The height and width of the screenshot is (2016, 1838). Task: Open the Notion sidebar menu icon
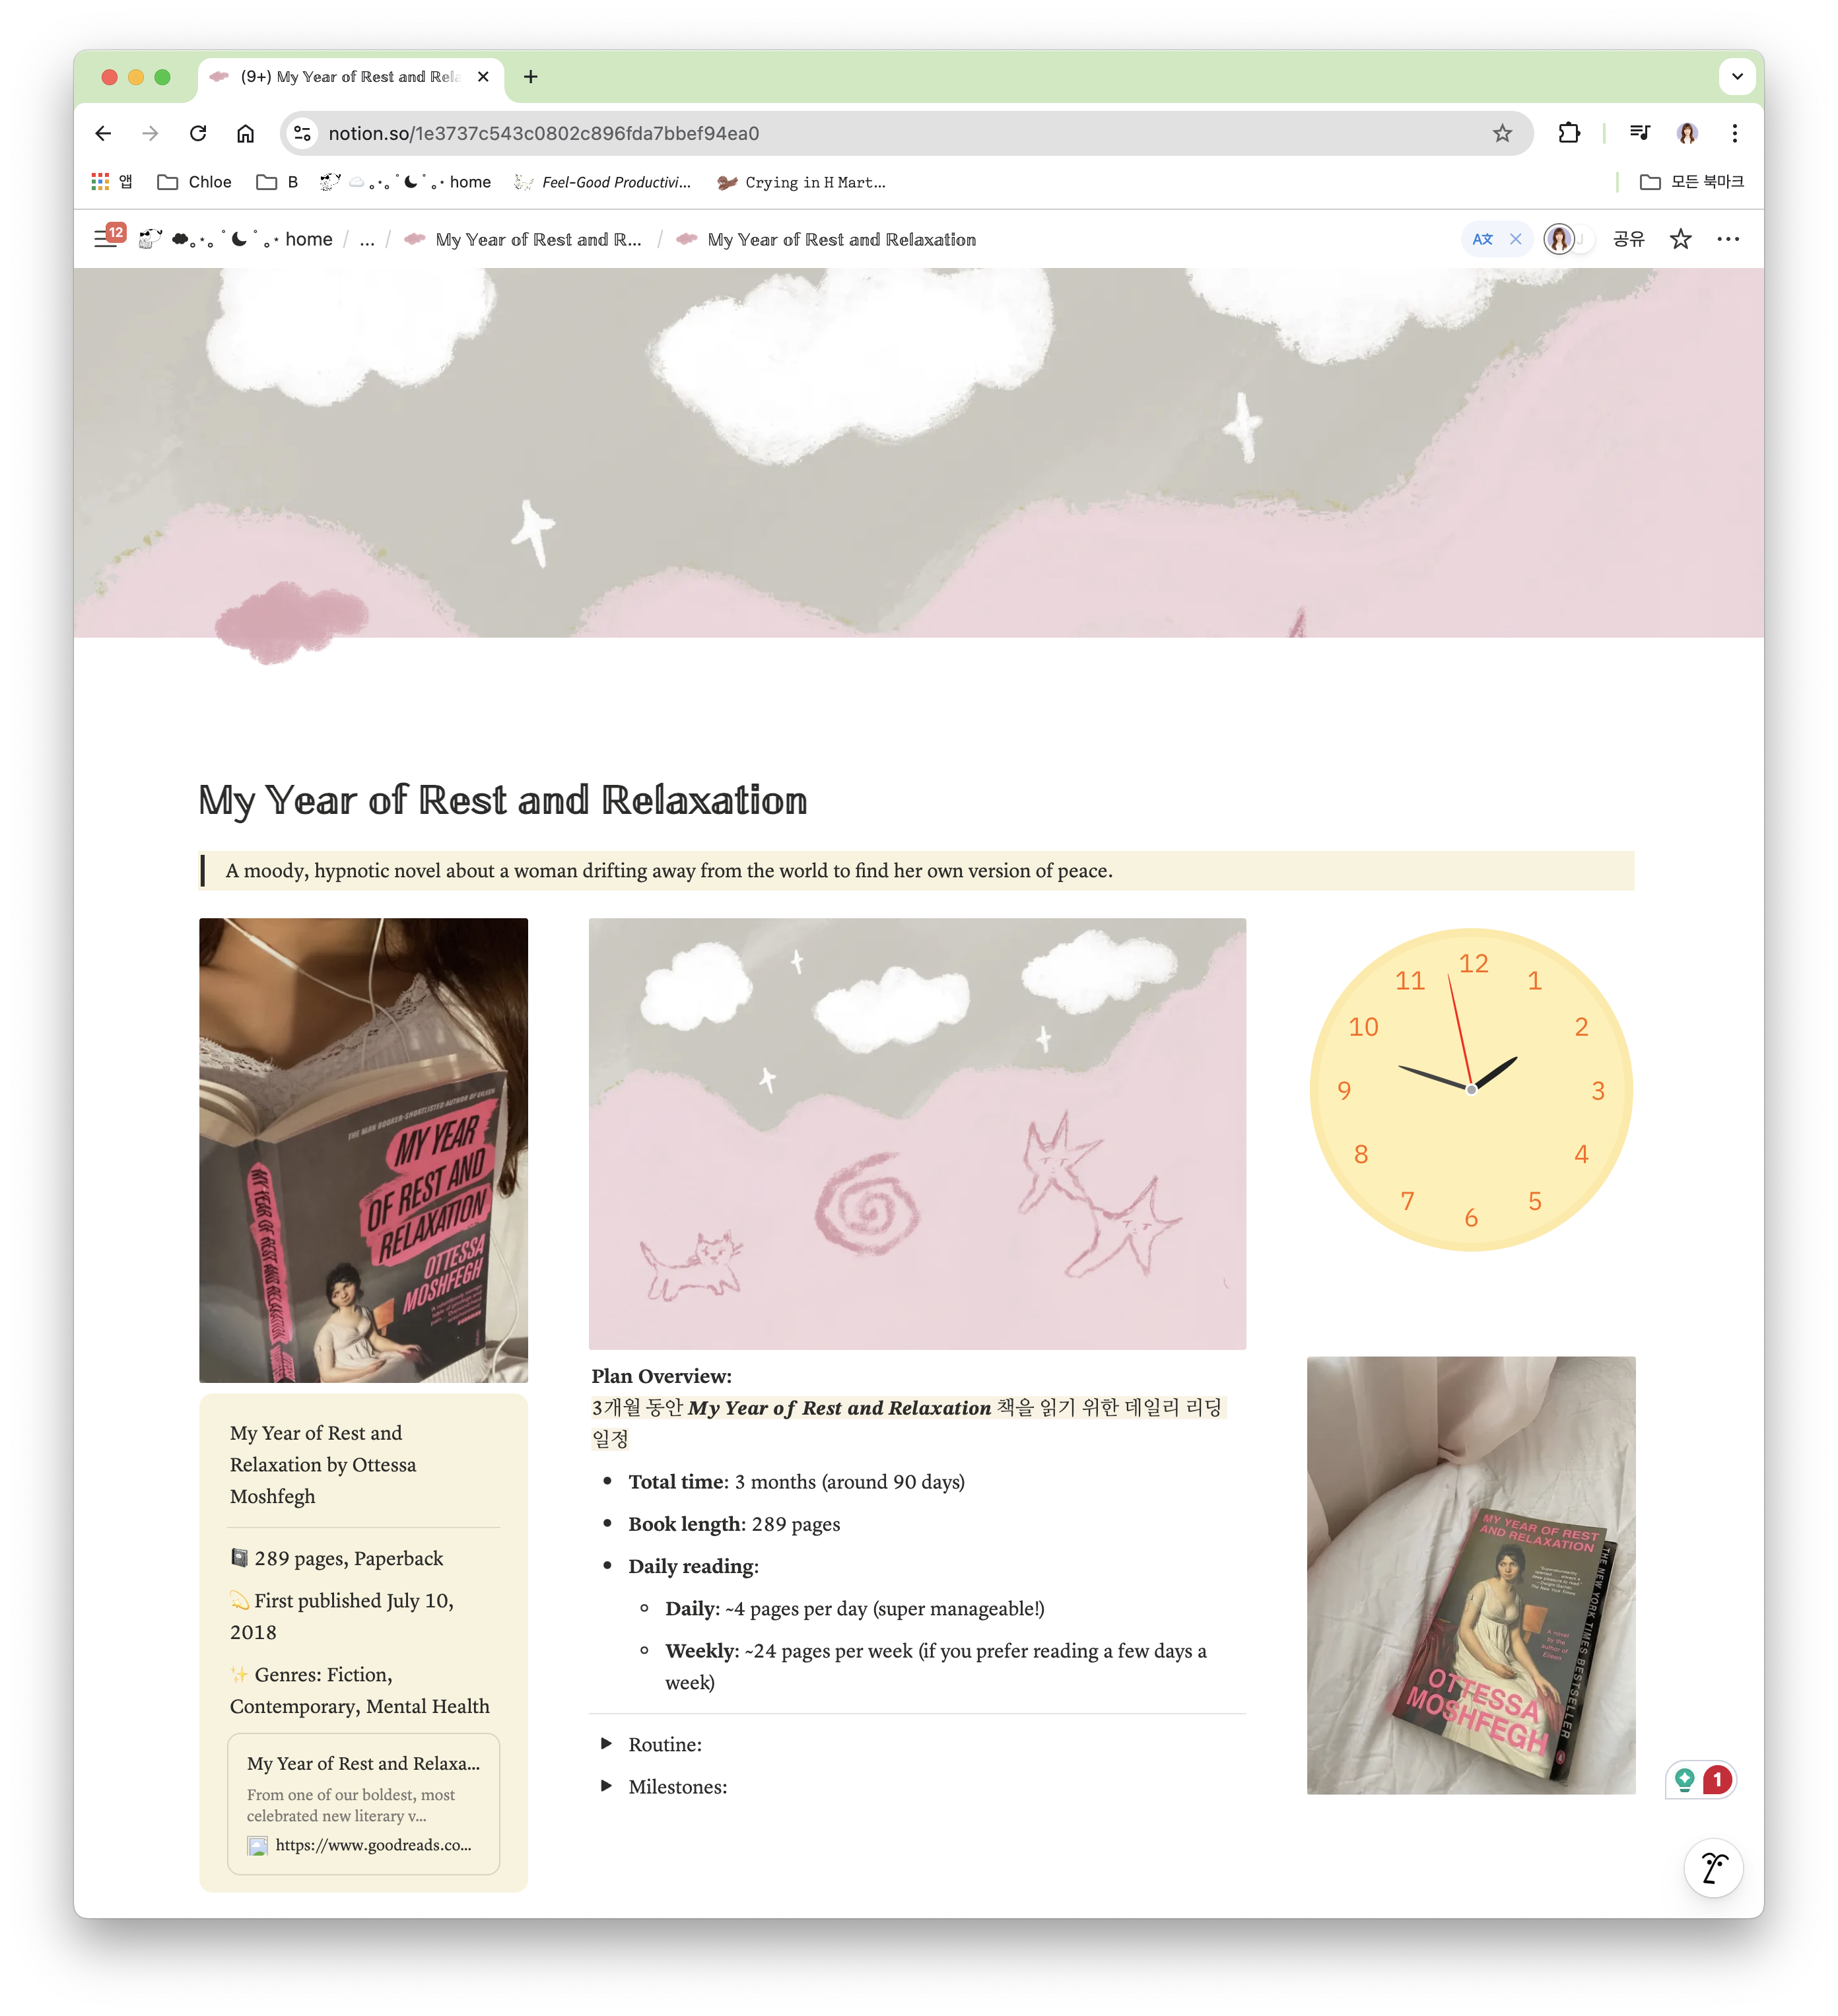(105, 239)
